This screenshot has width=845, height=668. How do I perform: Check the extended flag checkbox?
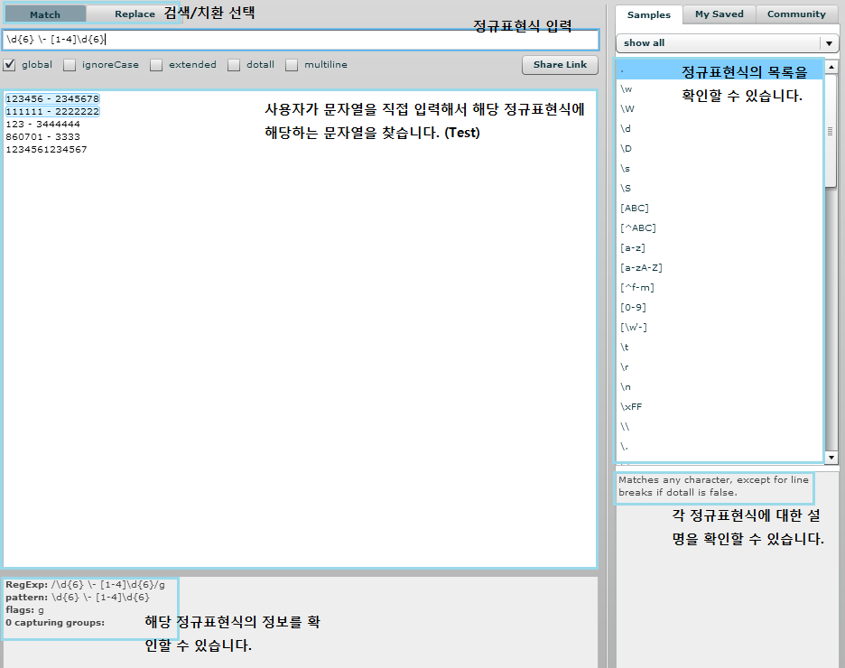(156, 65)
